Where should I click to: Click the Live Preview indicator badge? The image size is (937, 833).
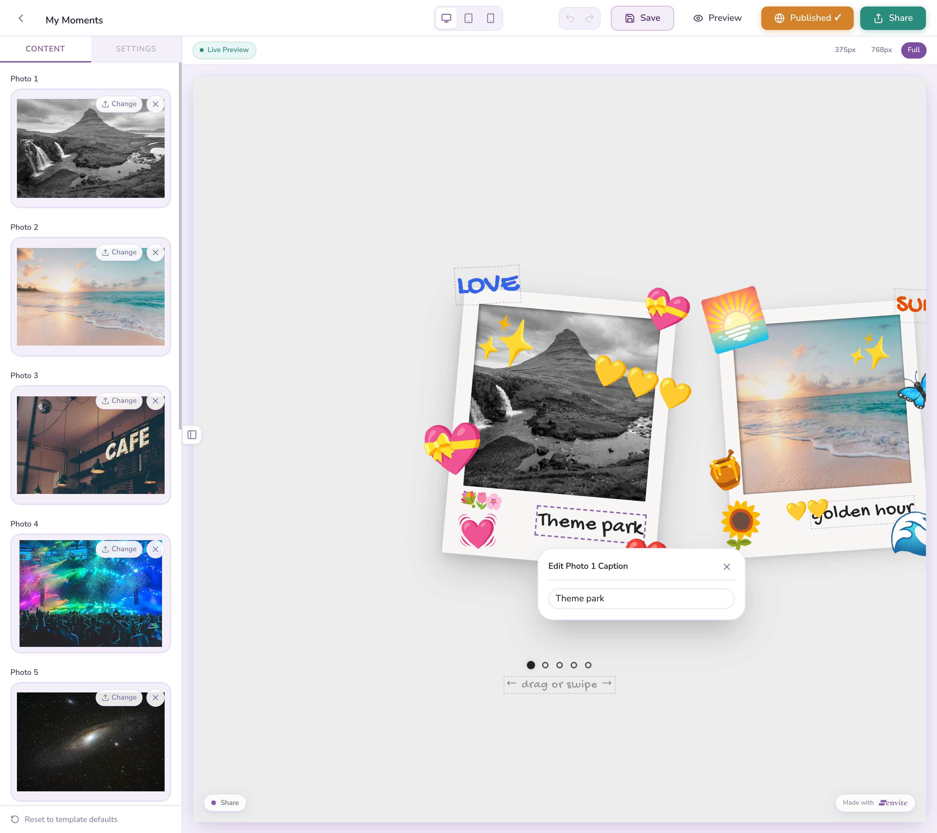coord(224,50)
